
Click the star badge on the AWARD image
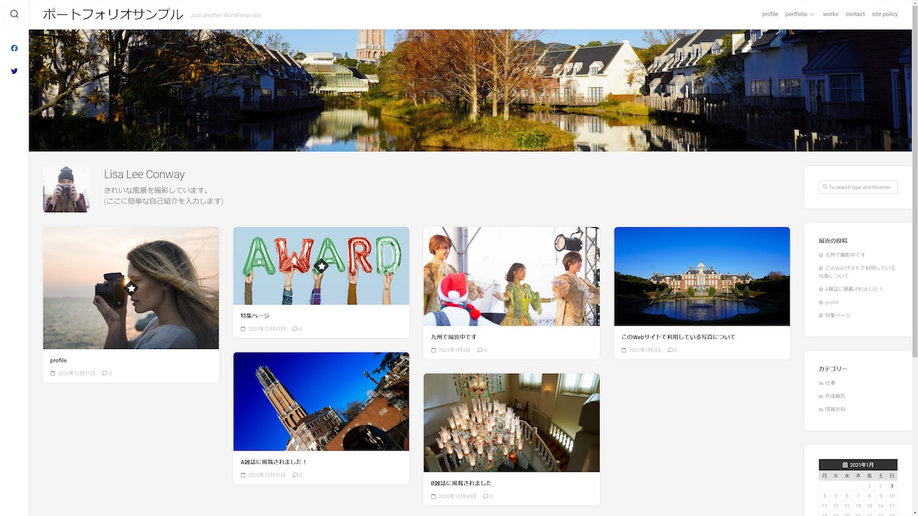tap(321, 266)
